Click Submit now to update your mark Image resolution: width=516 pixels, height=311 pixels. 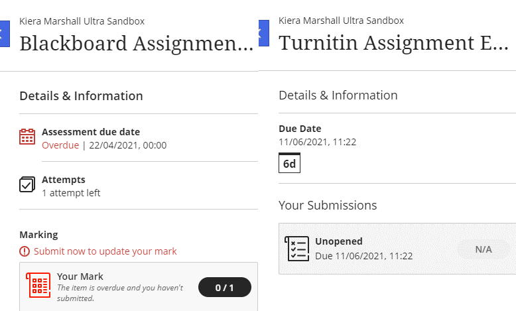(105, 251)
